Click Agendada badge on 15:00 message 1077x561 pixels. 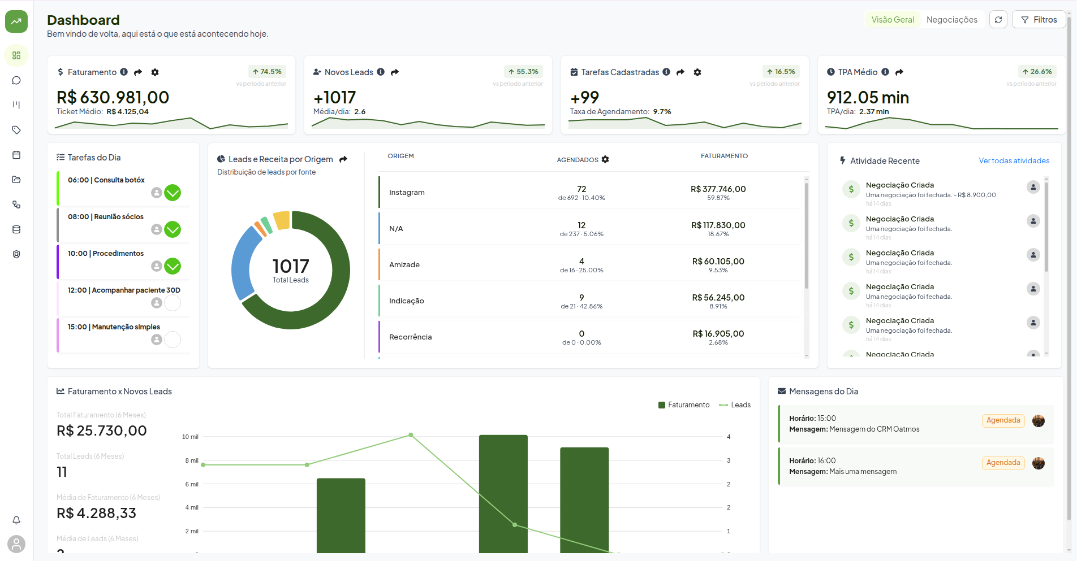1003,420
